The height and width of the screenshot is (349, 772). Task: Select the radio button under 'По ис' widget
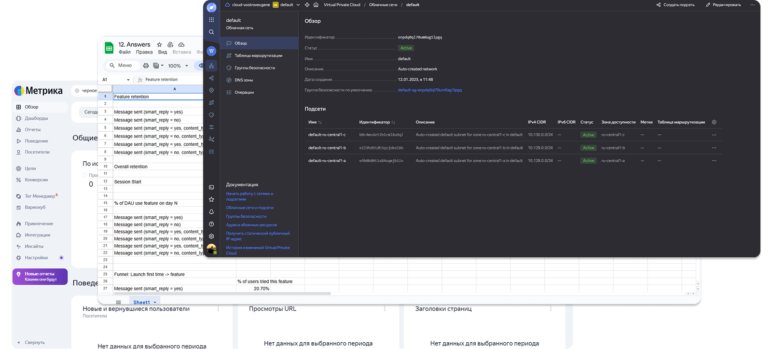pos(85,175)
